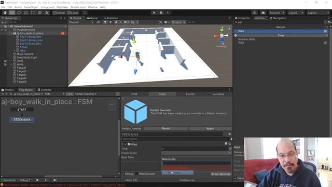
Task: Open the Inspector tab
Action: click(x=242, y=18)
